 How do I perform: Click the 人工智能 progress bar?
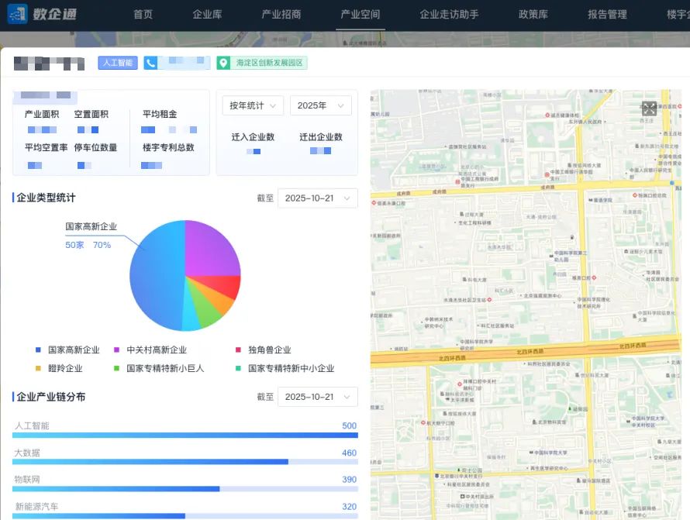185,435
